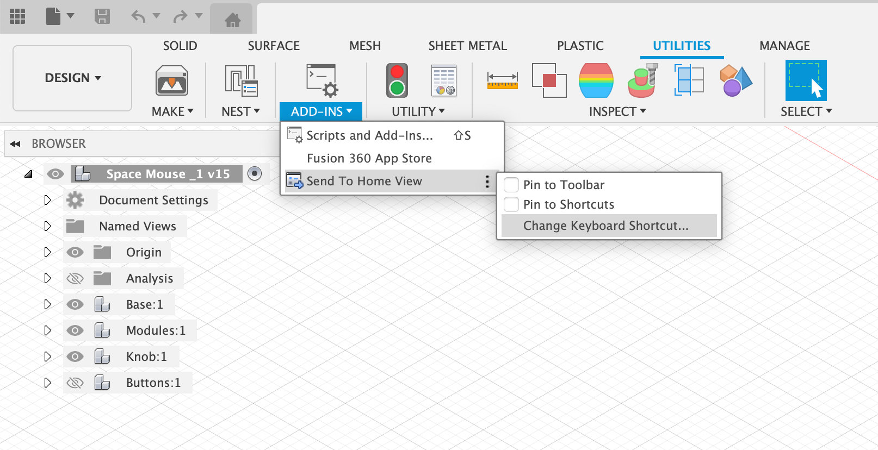
Task: Open the DESIGN workspace dropdown
Action: [x=73, y=78]
